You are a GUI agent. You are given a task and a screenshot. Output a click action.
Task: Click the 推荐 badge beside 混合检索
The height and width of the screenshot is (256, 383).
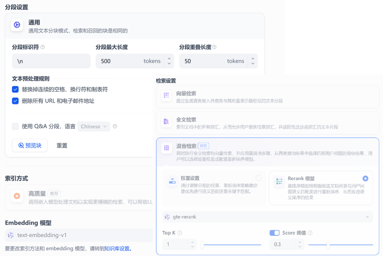[x=203, y=146]
